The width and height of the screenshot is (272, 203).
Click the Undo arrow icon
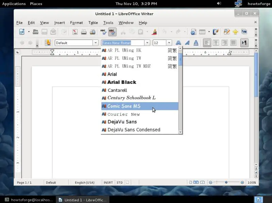(x=165, y=32)
